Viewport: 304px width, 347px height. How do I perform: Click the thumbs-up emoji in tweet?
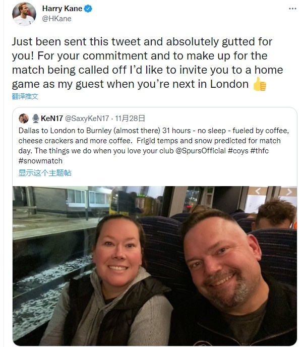pos(260,84)
